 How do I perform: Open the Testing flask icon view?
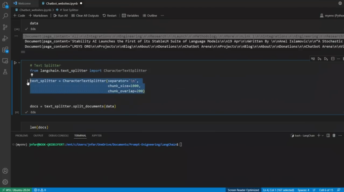coord(5,72)
